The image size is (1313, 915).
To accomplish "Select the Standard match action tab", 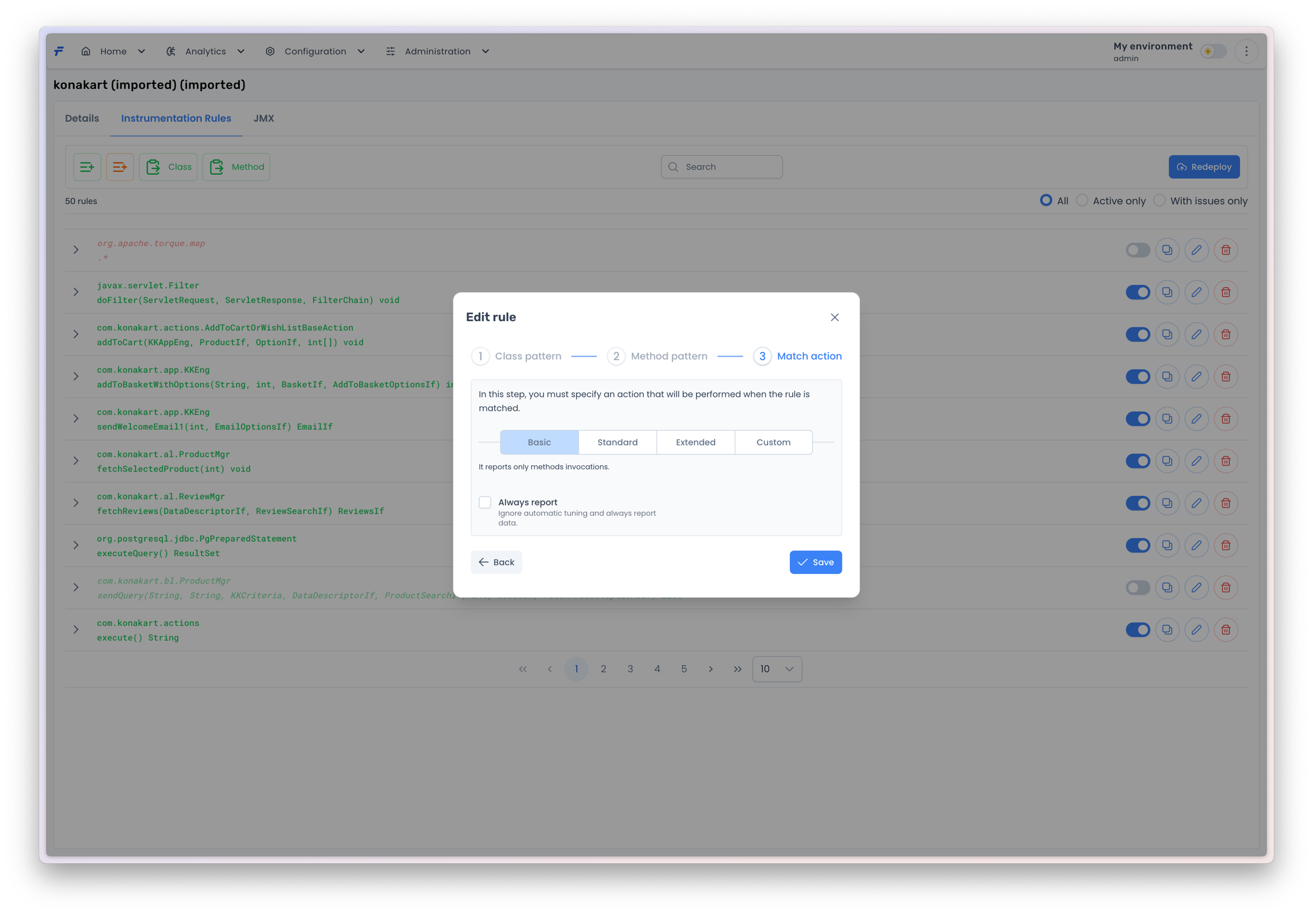I will pos(617,442).
